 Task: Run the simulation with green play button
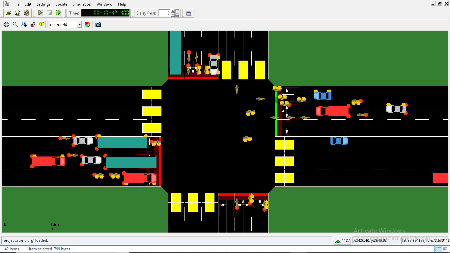tap(40, 13)
